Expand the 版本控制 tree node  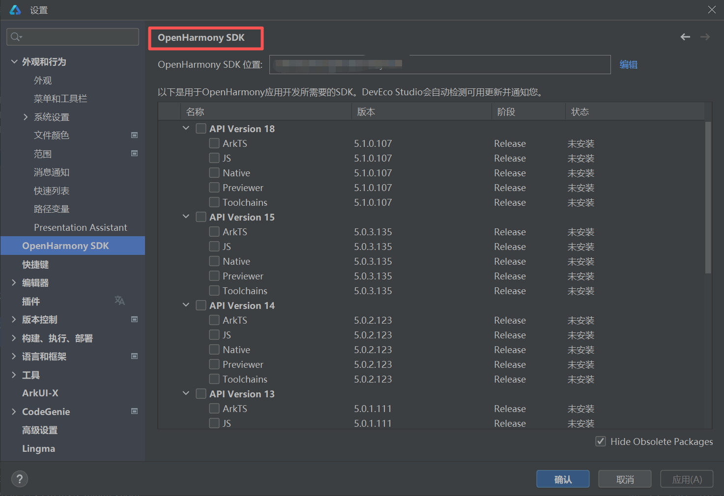point(14,319)
